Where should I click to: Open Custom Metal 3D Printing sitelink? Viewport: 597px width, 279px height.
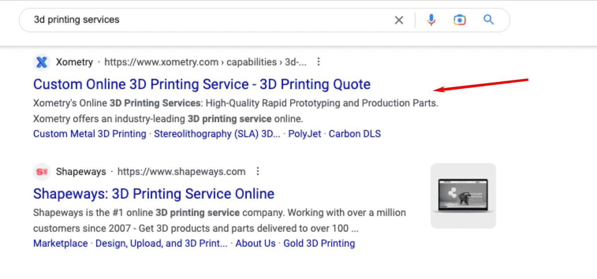pos(90,134)
